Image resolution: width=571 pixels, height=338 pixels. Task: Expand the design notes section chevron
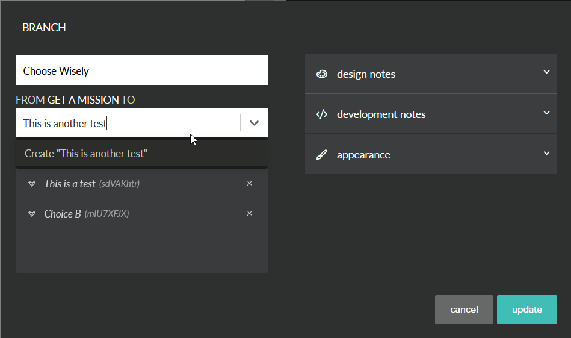546,72
